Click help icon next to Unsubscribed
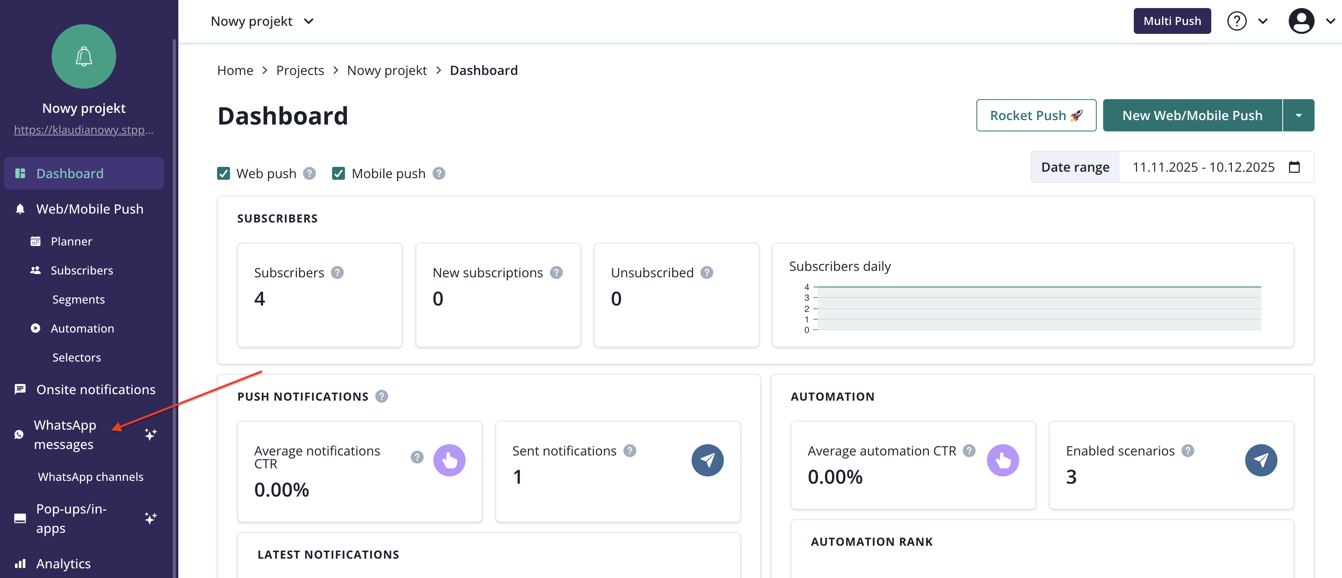The height and width of the screenshot is (578, 1342). [707, 272]
